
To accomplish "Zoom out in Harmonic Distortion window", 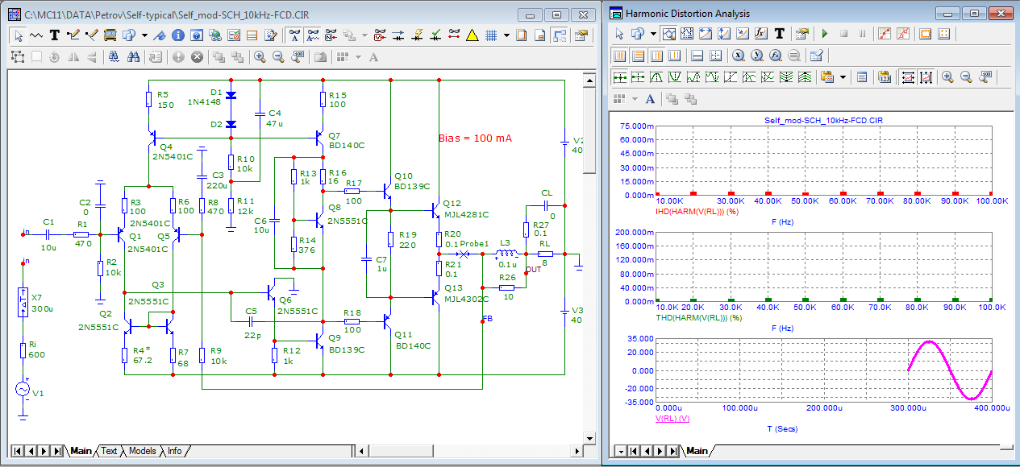I will 965,77.
